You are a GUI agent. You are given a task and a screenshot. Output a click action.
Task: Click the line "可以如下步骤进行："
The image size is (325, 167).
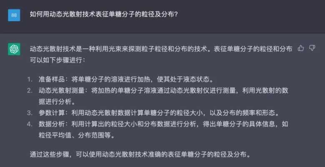pyautogui.click(x=57, y=60)
